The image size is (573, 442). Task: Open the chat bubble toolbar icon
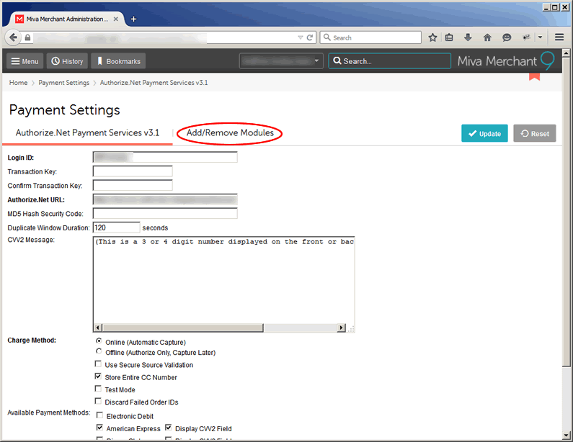click(507, 37)
